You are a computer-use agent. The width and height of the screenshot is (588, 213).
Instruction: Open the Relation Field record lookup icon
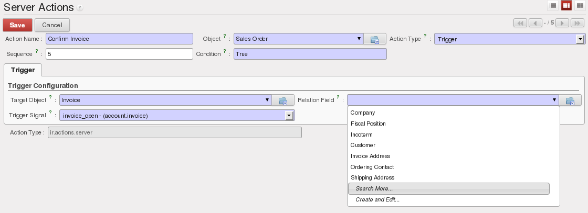coord(570,100)
